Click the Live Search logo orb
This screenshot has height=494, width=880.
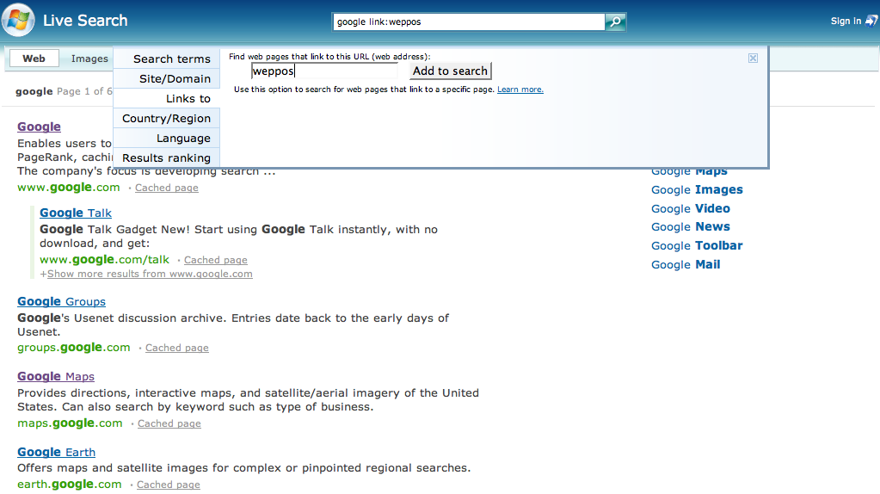click(x=18, y=20)
